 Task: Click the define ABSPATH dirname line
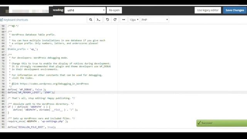(x=46, y=110)
